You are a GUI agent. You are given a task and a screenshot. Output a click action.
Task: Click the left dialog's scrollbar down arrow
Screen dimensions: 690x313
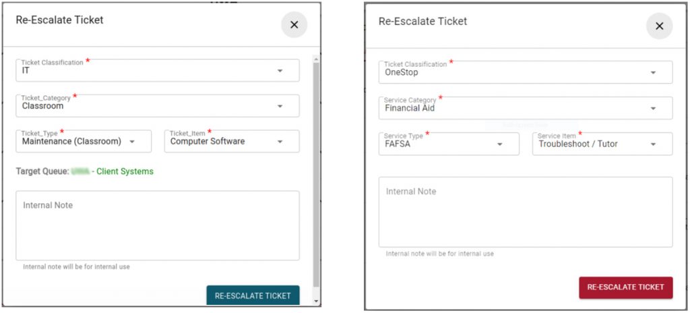[317, 301]
